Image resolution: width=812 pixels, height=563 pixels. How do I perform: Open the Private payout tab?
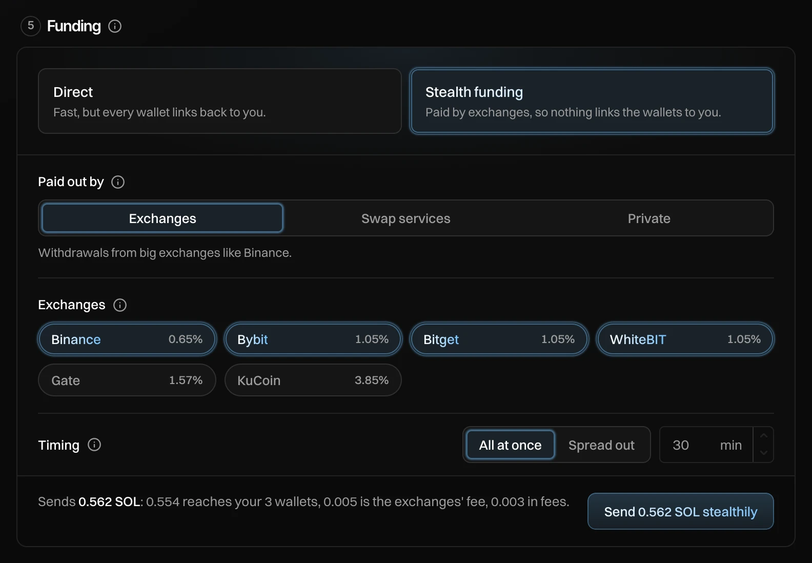649,218
